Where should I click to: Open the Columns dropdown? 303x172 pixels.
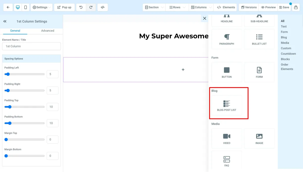[201, 7]
